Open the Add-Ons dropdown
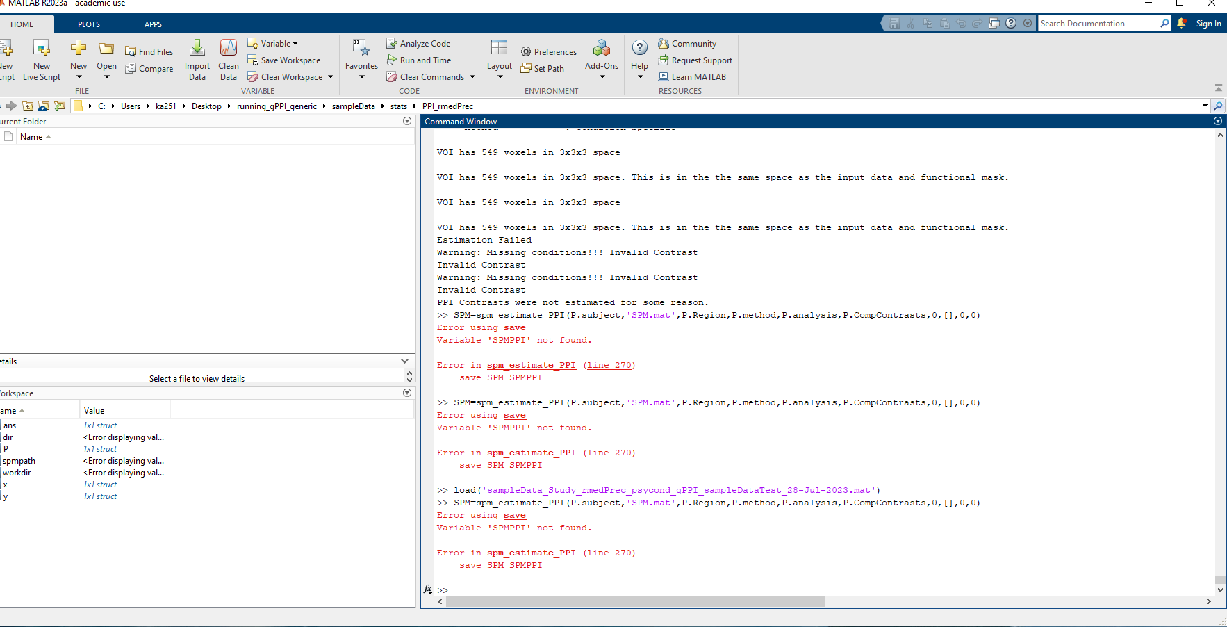This screenshot has height=627, width=1227. click(602, 76)
